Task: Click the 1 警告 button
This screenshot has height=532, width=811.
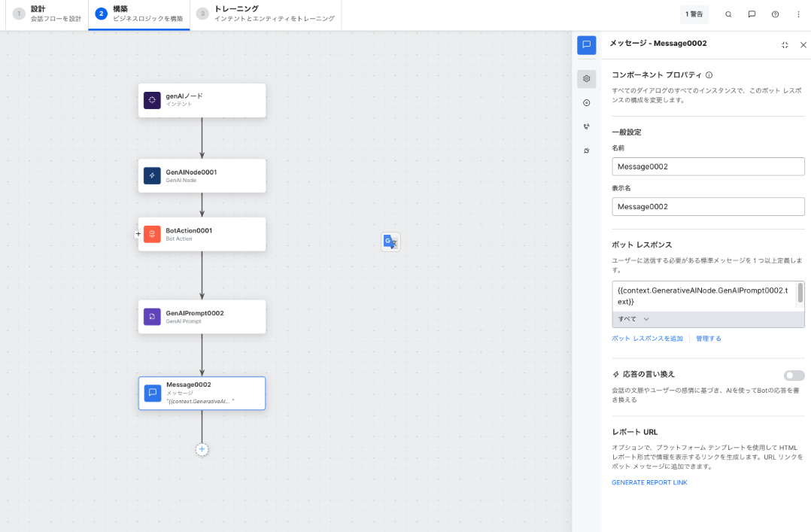Action: (694, 14)
